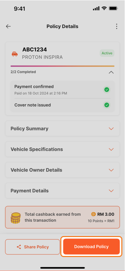Collapse the 2/2 Completed progress section
The width and height of the screenshot is (125, 271).
coord(111,72)
